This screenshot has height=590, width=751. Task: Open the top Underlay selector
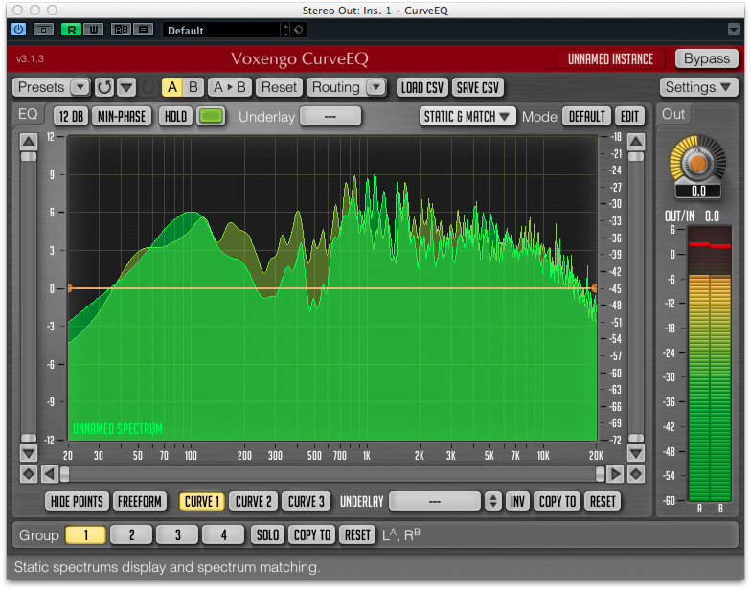pos(330,117)
